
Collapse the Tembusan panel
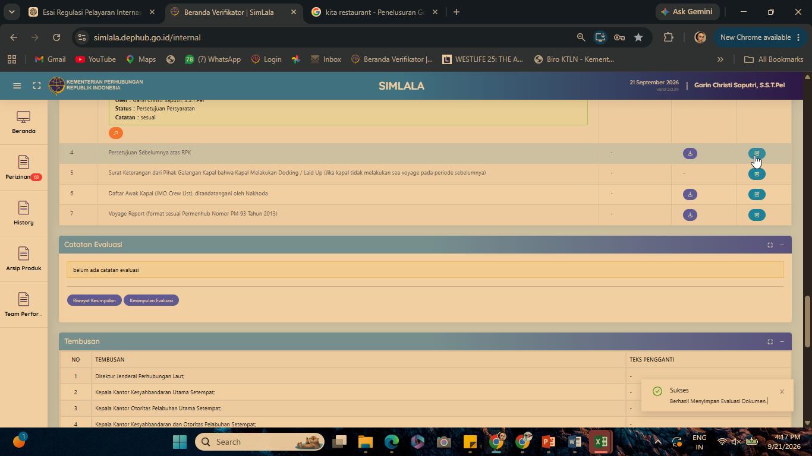(x=782, y=341)
